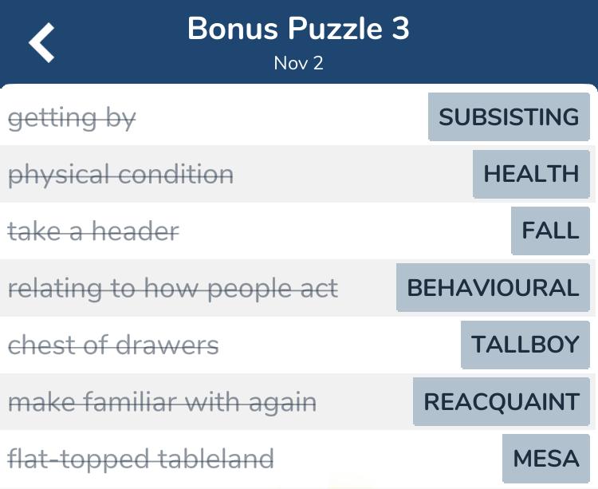Viewport: 598px width, 489px height.
Task: Tap the Nov 2 date label
Action: 299,63
